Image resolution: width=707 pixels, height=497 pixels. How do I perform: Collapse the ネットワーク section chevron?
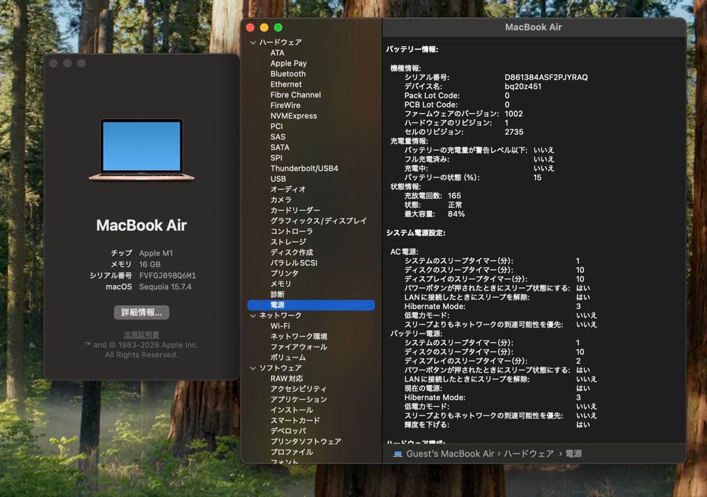[x=253, y=316]
